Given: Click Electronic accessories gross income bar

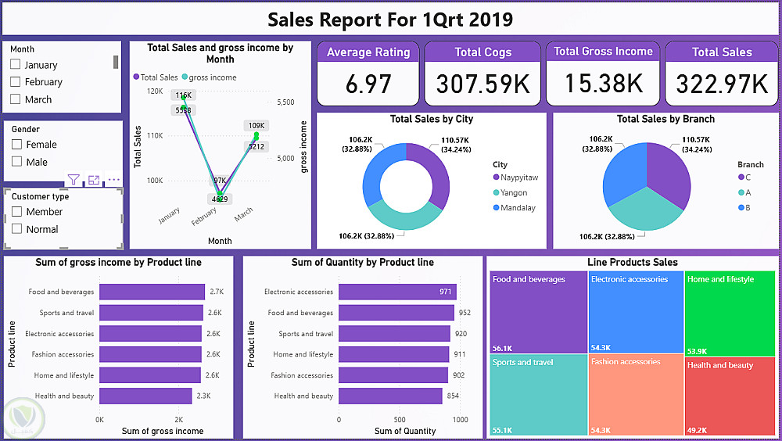Looking at the screenshot, I should pyautogui.click(x=151, y=333).
